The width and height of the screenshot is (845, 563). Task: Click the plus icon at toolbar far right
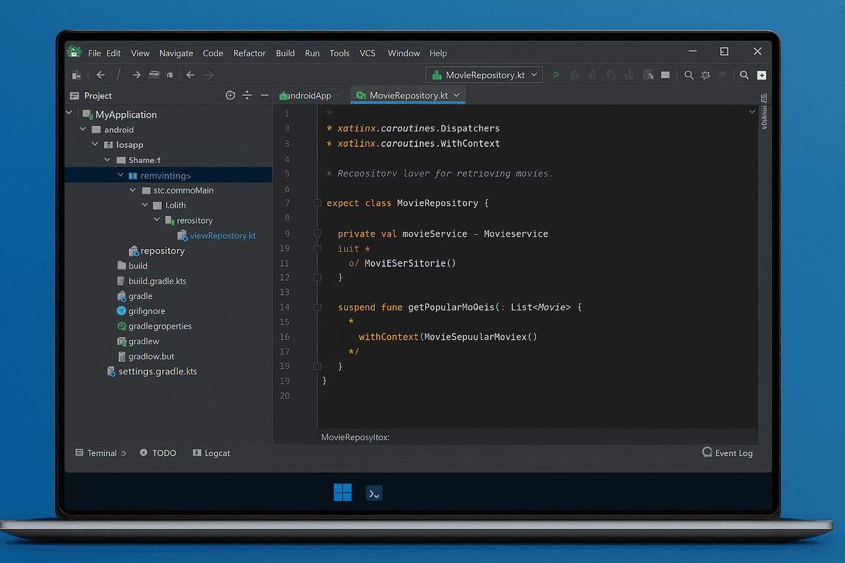pyautogui.click(x=762, y=75)
